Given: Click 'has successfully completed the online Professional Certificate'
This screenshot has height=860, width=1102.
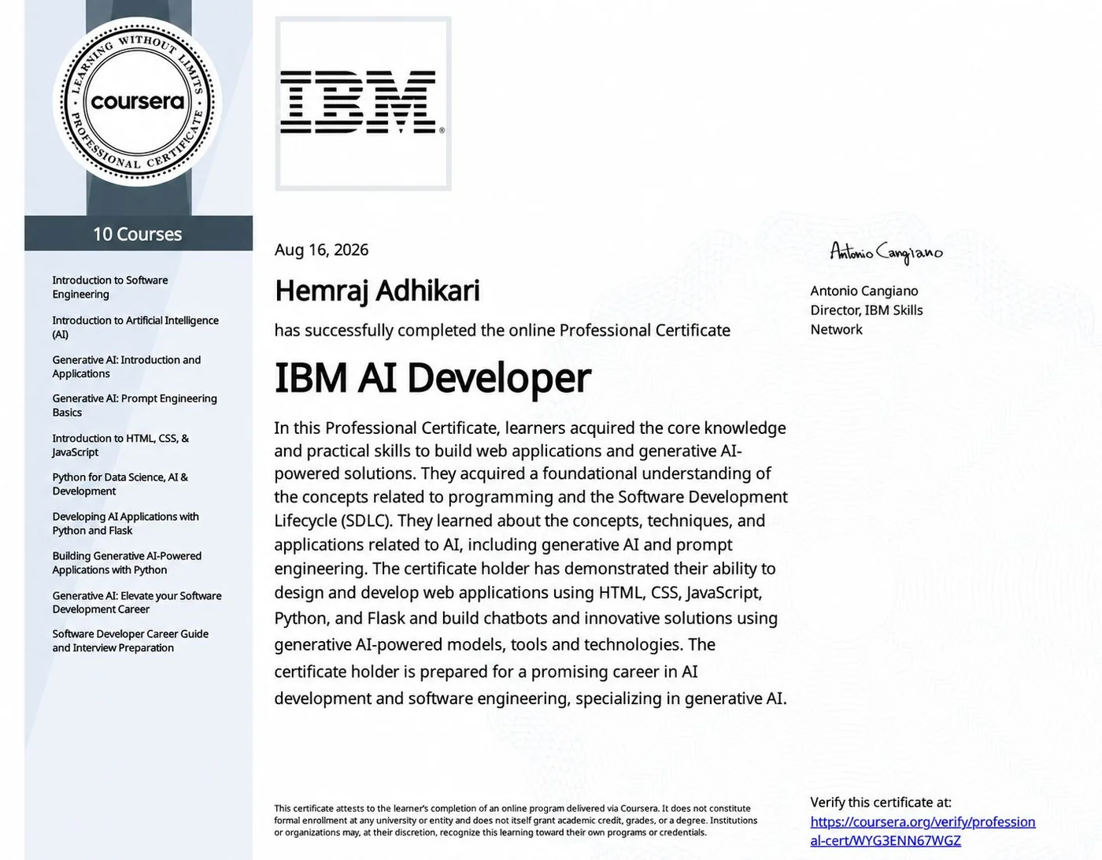Looking at the screenshot, I should click(502, 331).
